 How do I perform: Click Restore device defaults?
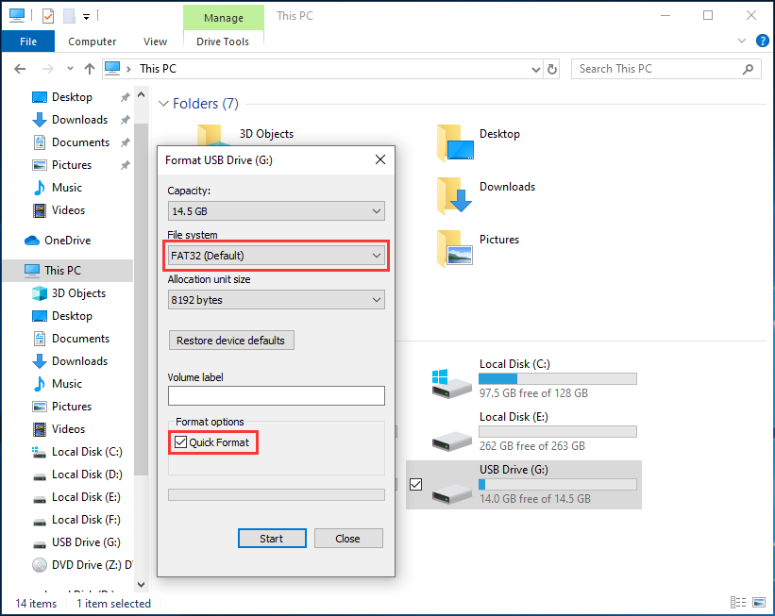(231, 340)
